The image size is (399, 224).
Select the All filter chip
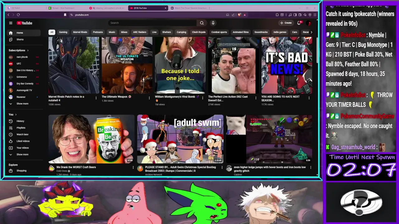coord(52,32)
